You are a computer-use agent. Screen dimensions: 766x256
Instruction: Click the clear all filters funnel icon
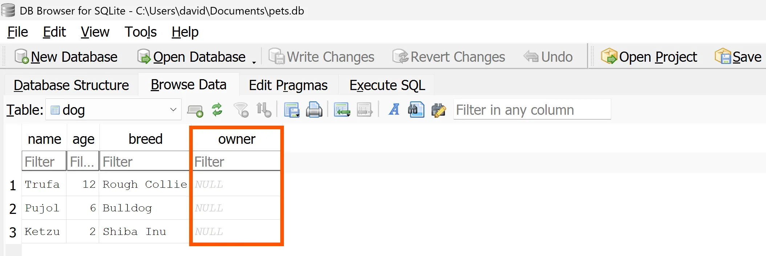click(241, 110)
